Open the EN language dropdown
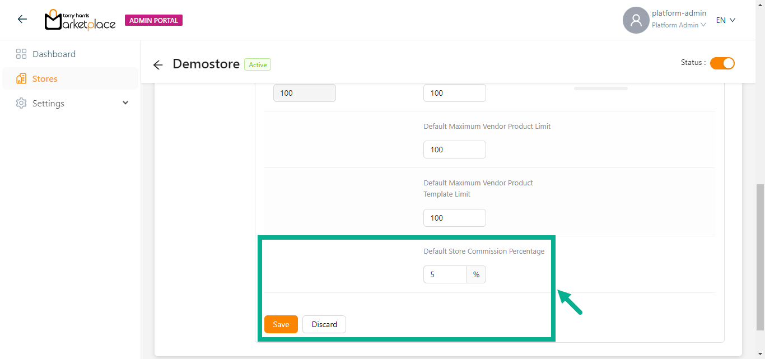Viewport: 765px width, 359px height. point(725,20)
